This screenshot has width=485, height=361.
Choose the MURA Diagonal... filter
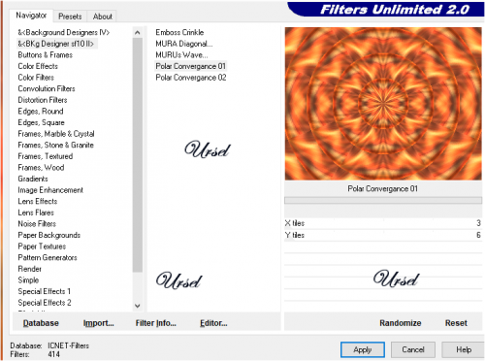184,44
